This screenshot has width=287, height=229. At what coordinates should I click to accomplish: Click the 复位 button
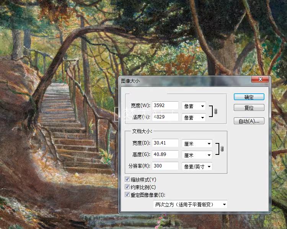click(249, 107)
